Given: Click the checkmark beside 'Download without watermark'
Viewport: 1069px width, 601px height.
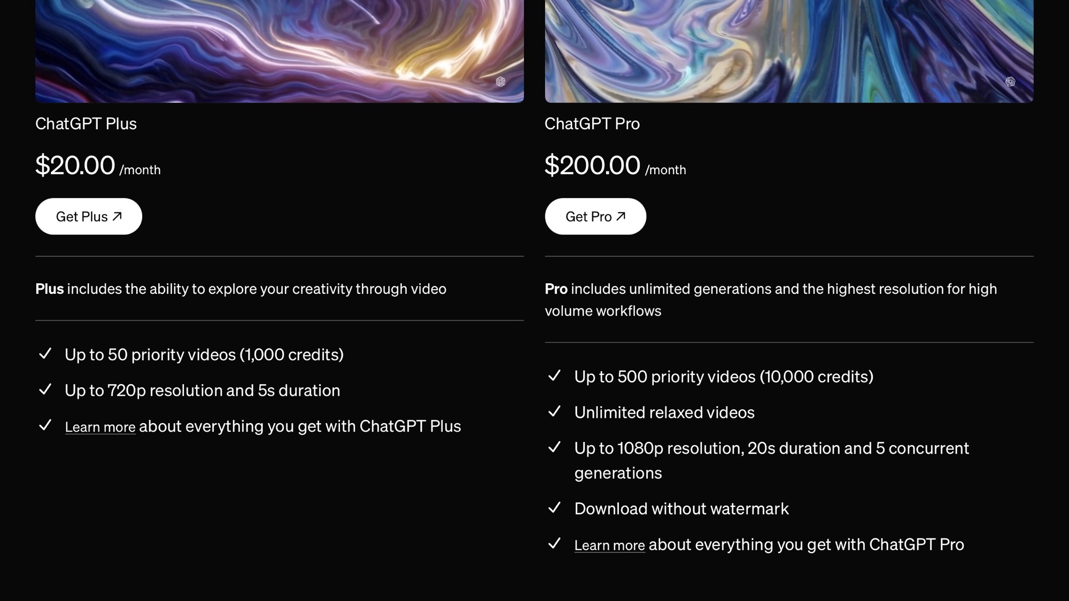Looking at the screenshot, I should click(555, 508).
